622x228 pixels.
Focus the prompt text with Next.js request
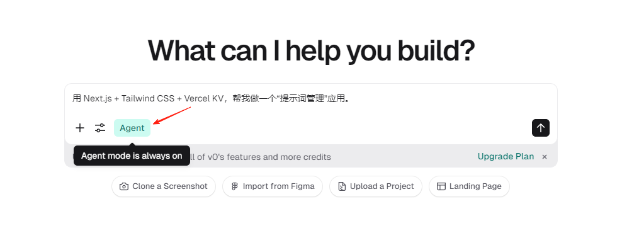tap(212, 98)
